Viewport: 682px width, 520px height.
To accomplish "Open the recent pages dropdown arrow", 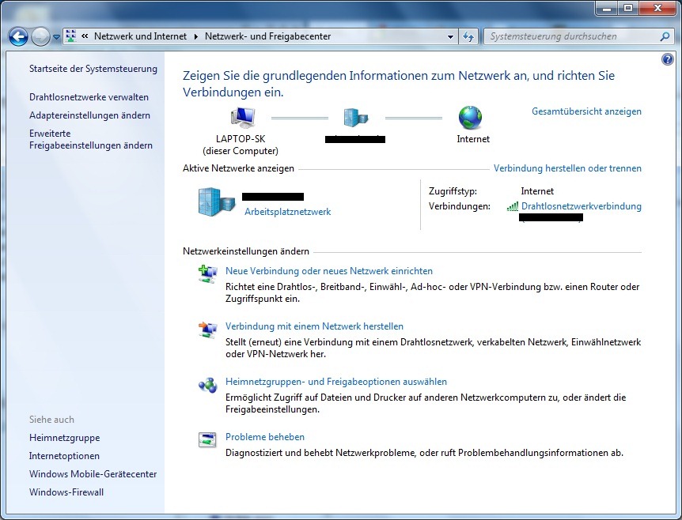I will tap(56, 37).
